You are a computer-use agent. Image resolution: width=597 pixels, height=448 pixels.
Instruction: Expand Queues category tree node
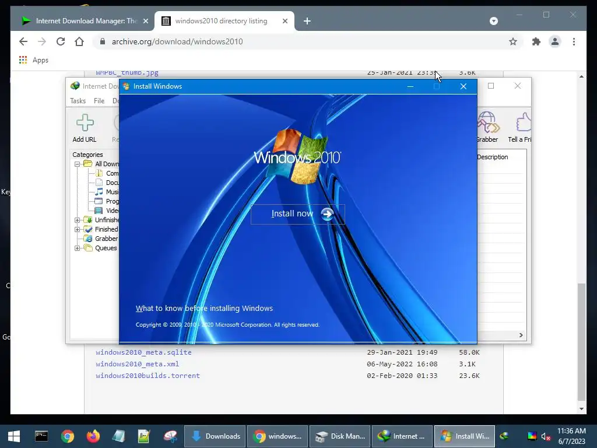tap(78, 248)
